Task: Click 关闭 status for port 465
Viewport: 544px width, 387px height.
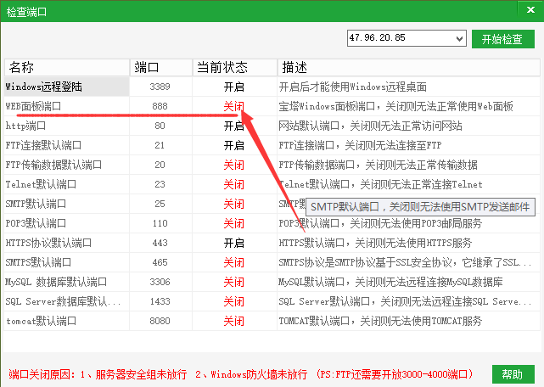Action: pos(234,262)
